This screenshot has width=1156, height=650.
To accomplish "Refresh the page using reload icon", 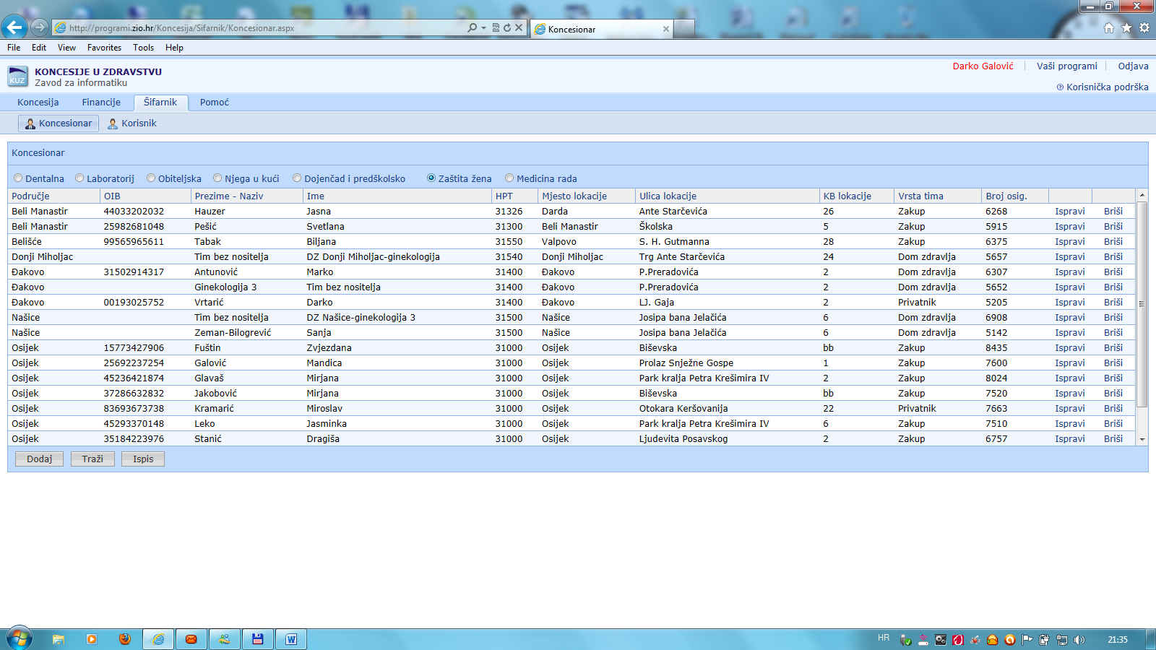I will [507, 27].
